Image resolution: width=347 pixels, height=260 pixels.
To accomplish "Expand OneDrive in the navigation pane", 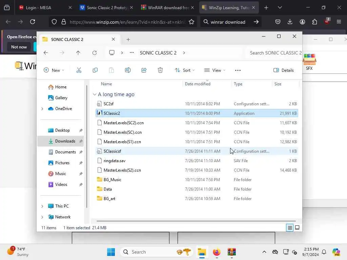I will 42,109.
